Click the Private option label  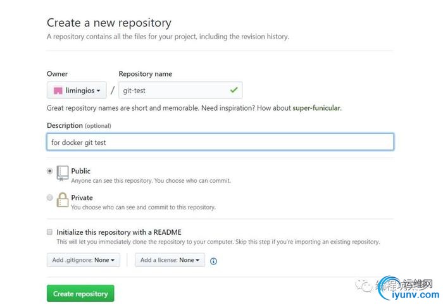(82, 197)
